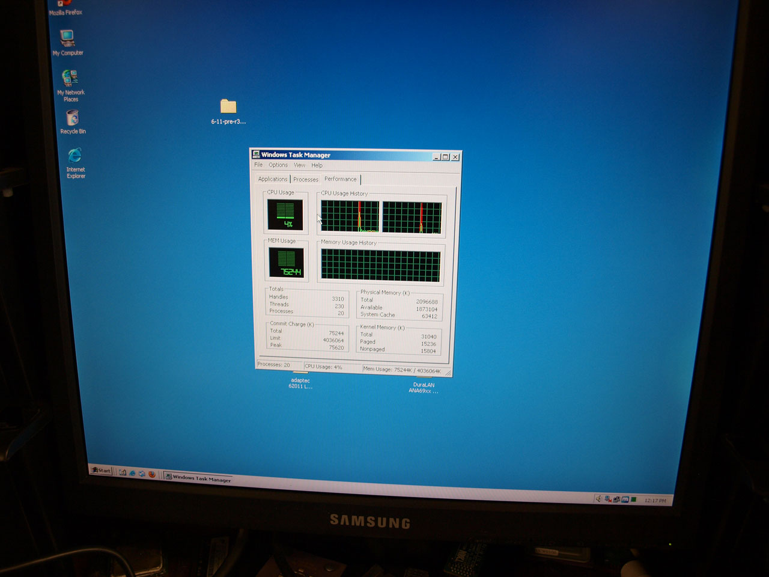Select the Recycle Bin desktop icon

[x=73, y=122]
